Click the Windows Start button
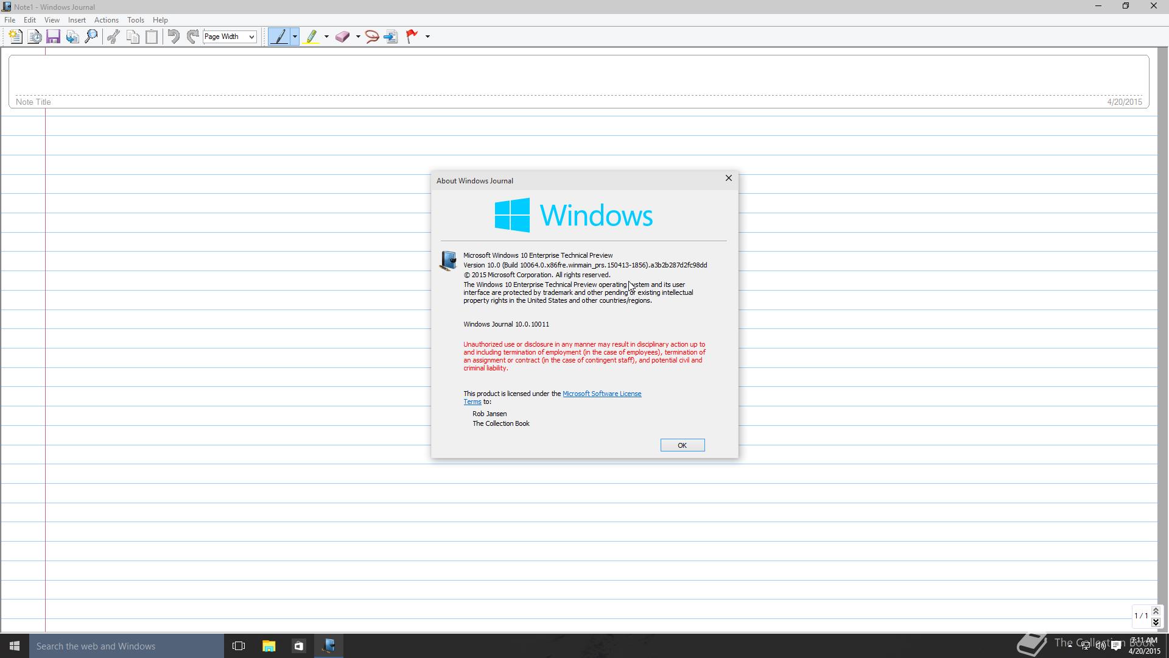Screen dimensions: 1169x658 (15, 646)
